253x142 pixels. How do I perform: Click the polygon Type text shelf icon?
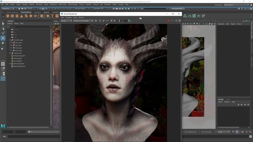tap(53, 16)
